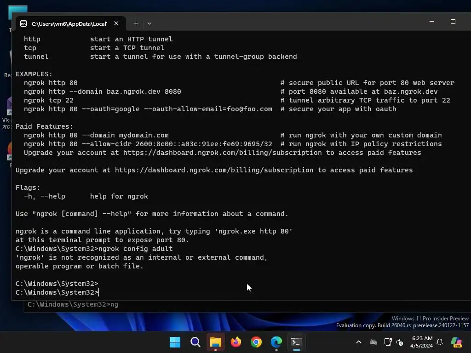Launch Firefox from the taskbar
471x353 pixels.
point(236,342)
